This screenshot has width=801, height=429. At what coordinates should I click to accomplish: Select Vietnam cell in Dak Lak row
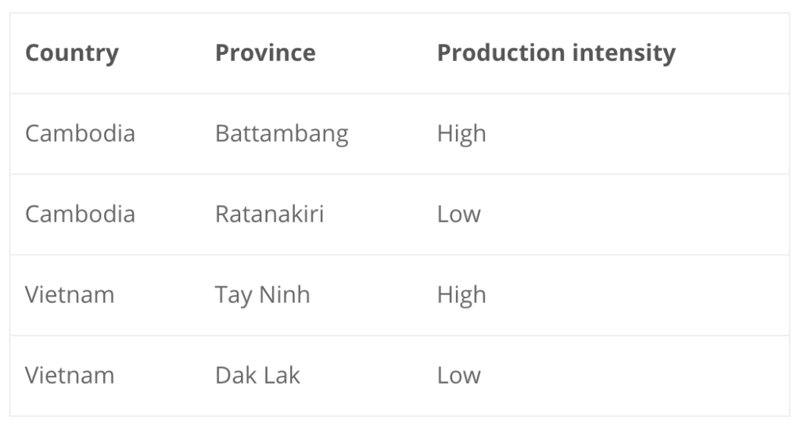70,376
